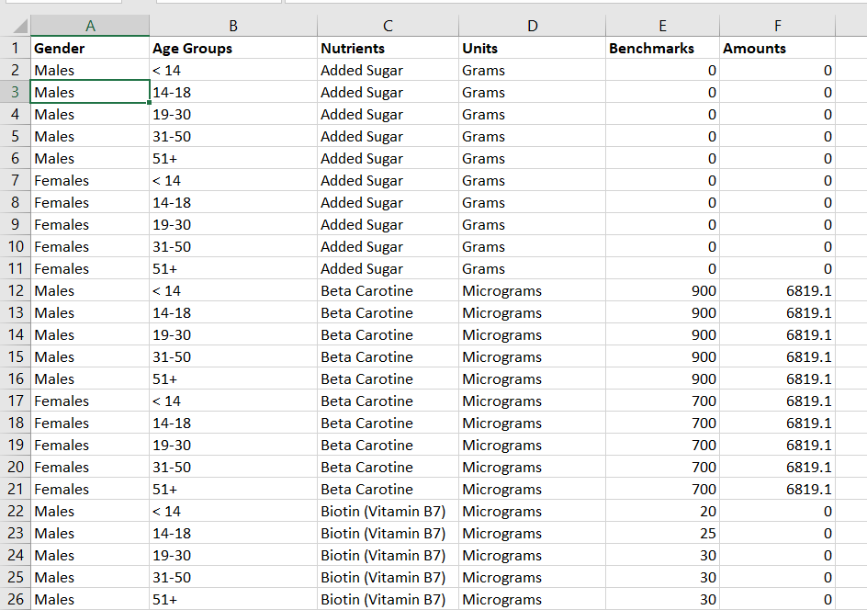Select column C header

pos(388,26)
